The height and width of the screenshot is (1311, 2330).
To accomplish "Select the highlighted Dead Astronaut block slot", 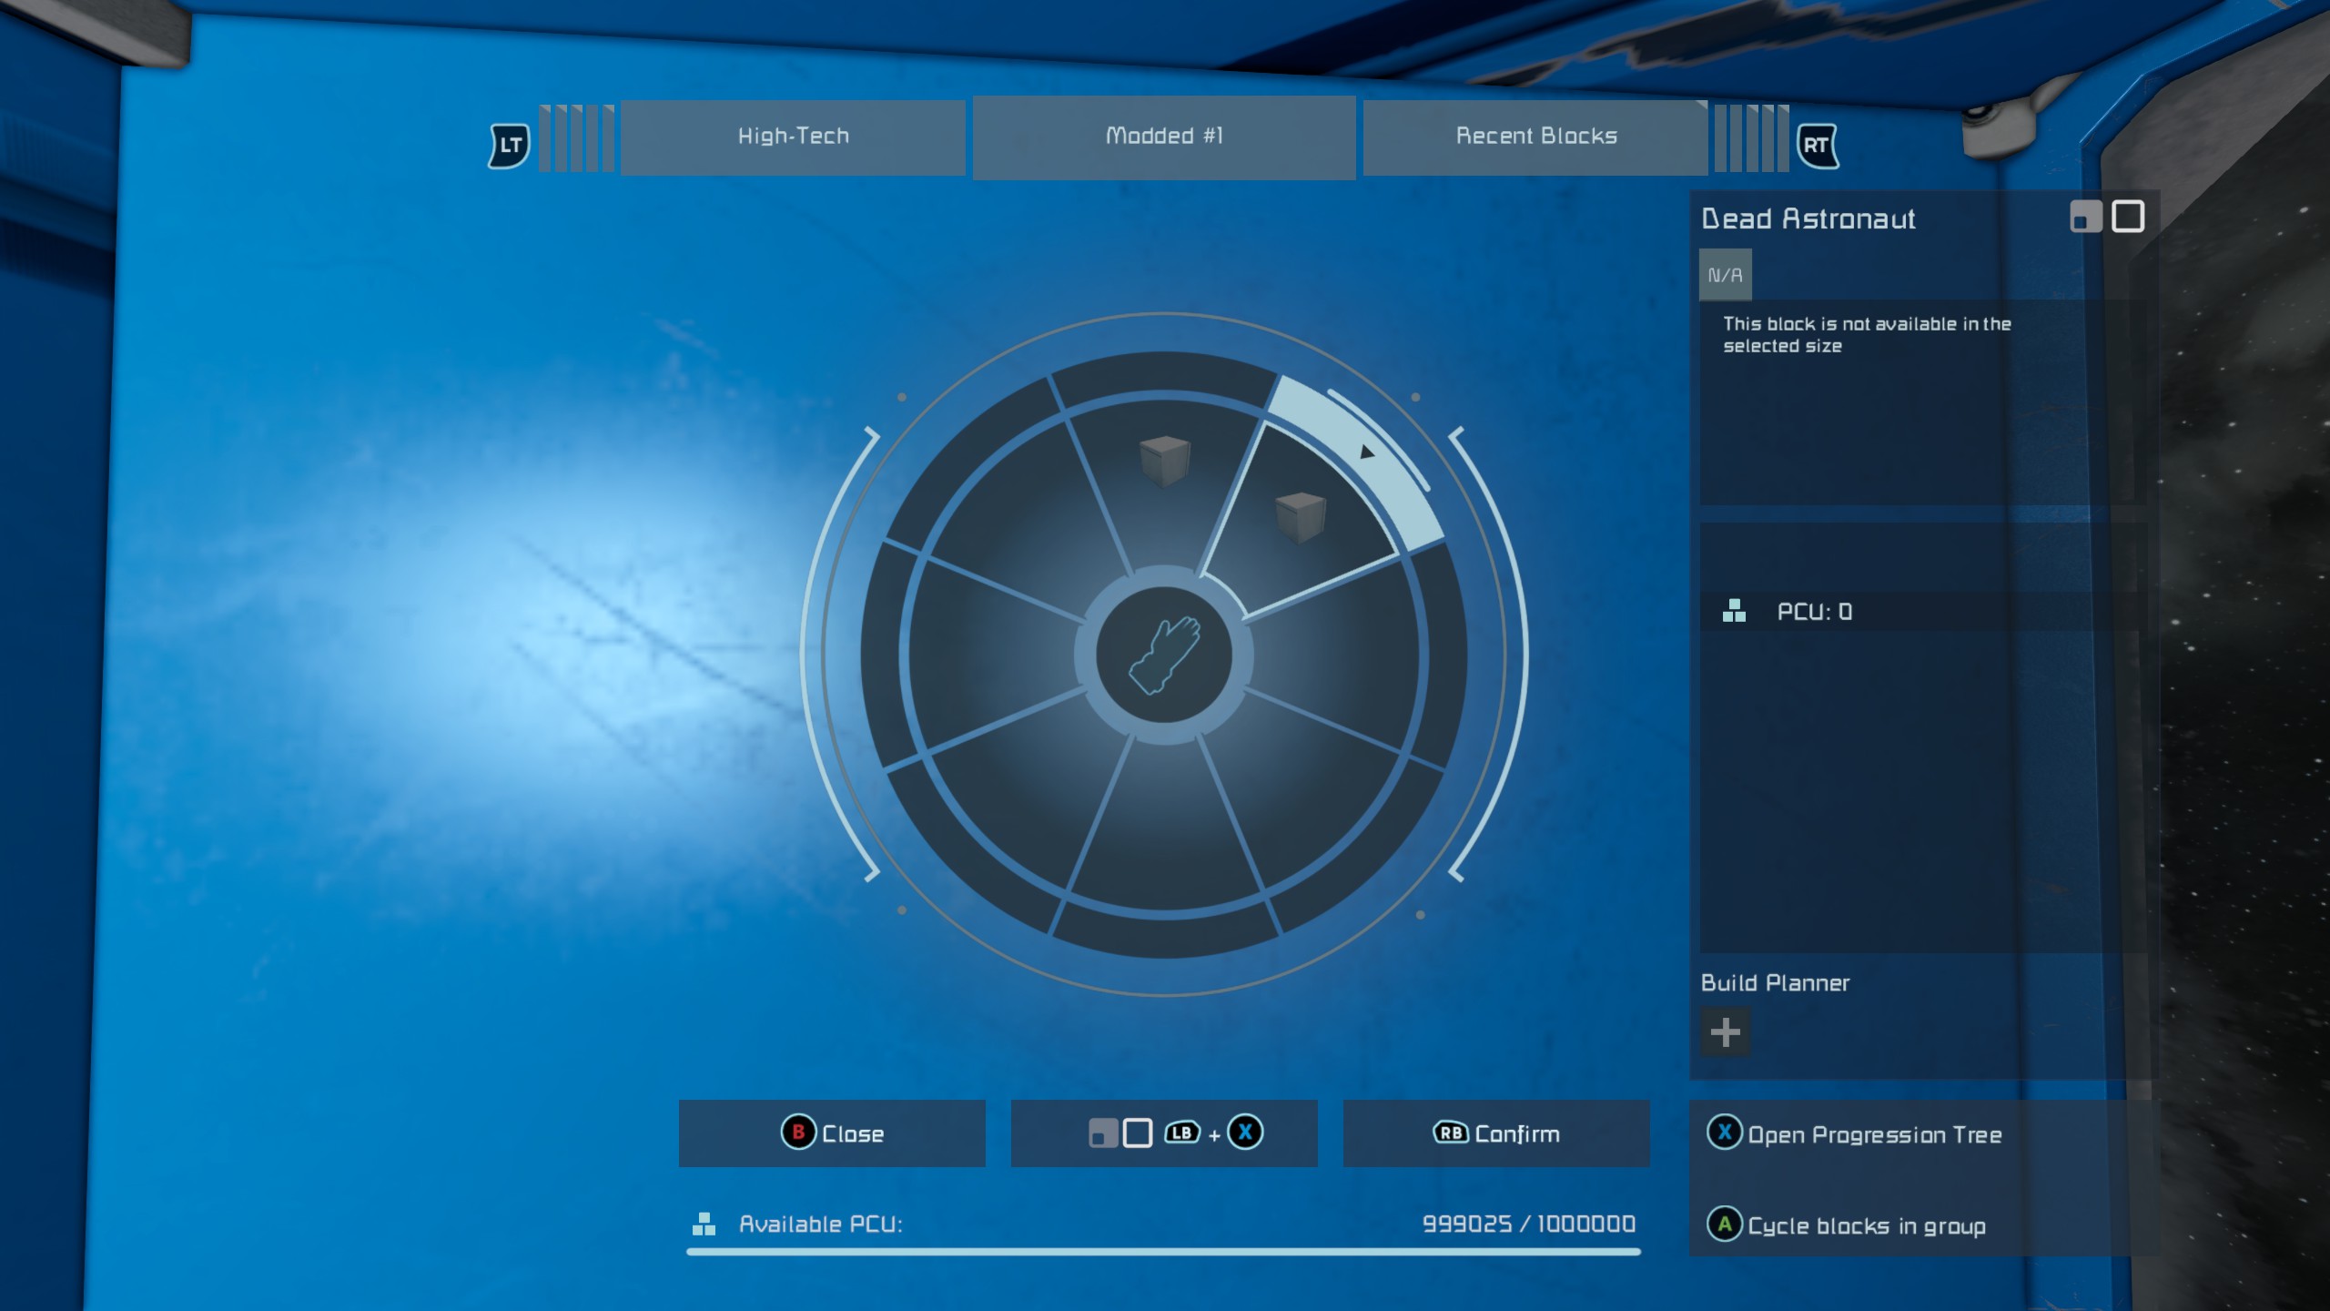I will (x=1301, y=516).
